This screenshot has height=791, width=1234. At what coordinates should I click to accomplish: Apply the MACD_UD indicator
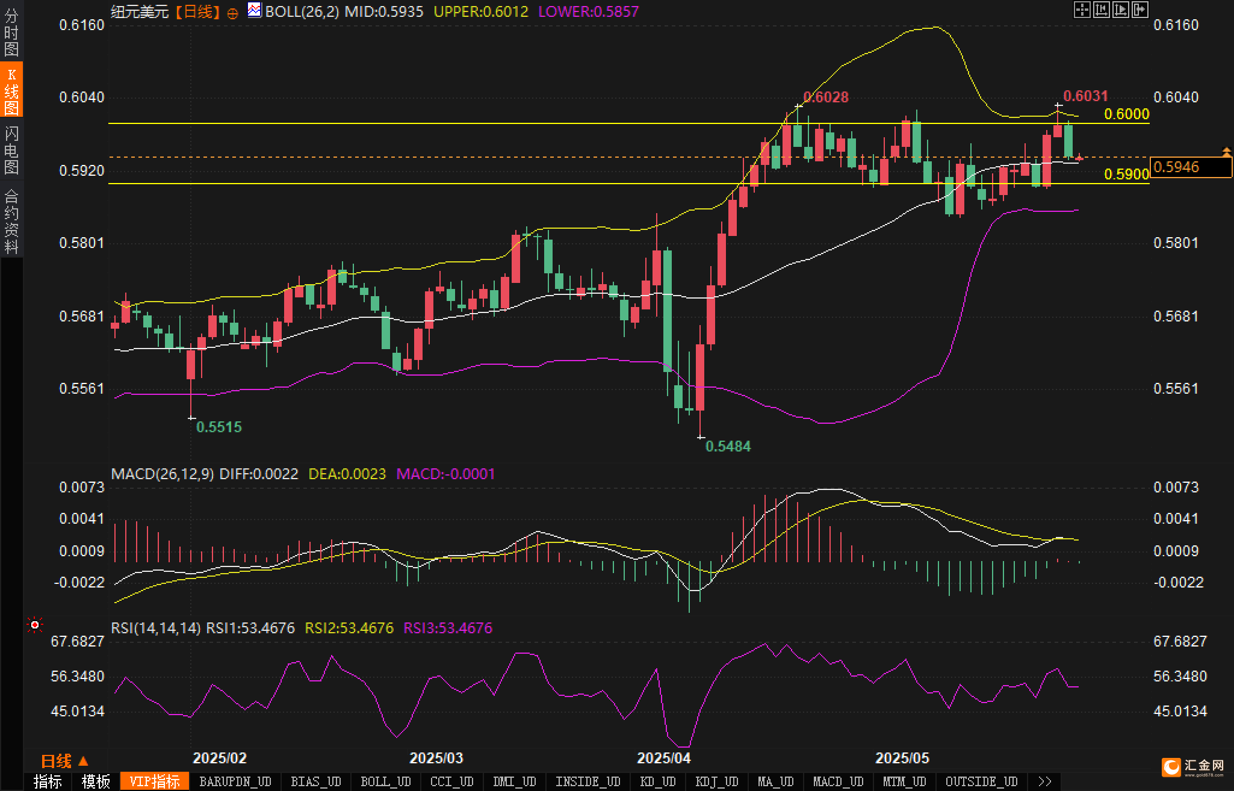coord(838,781)
